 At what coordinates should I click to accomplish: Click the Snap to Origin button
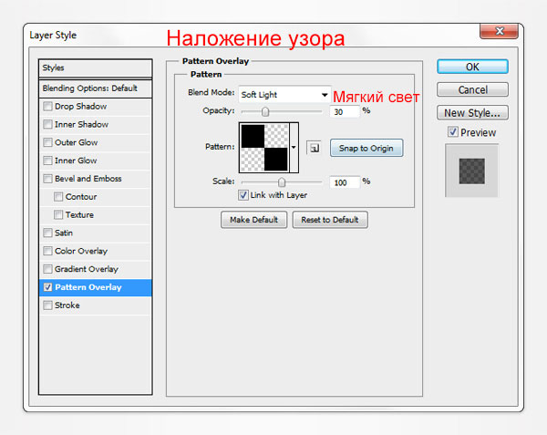366,148
